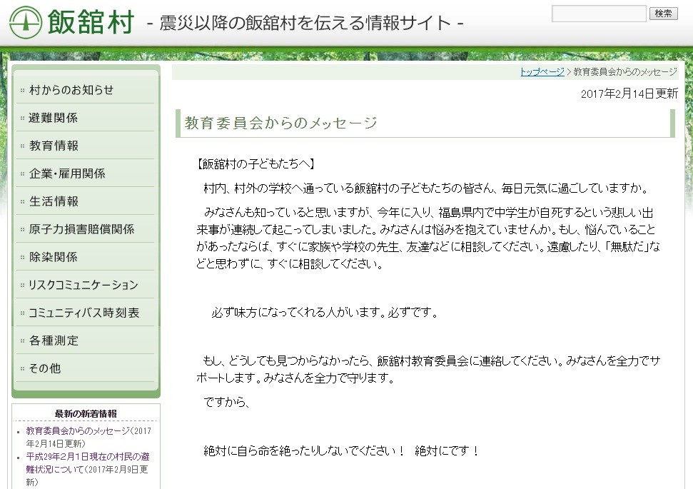Select 教育情報 from the sidebar navigation

(x=50, y=145)
